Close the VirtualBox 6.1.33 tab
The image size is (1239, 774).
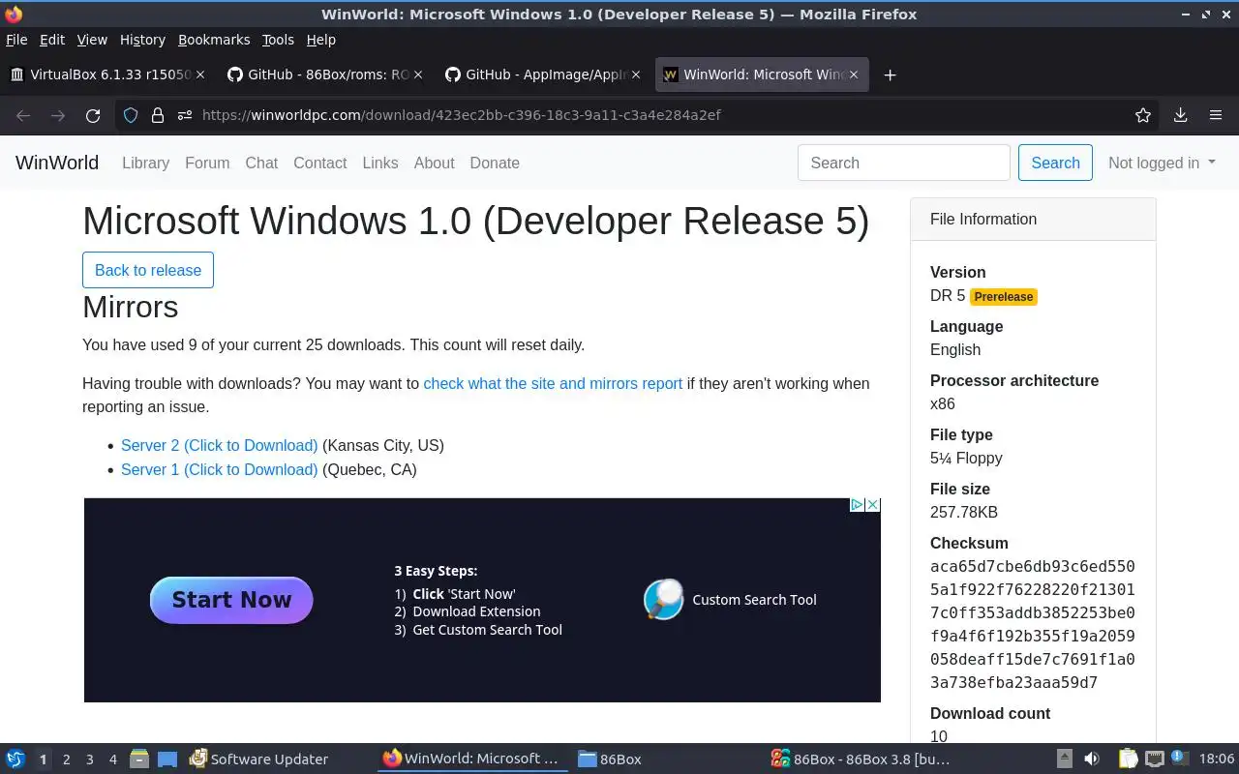[200, 74]
